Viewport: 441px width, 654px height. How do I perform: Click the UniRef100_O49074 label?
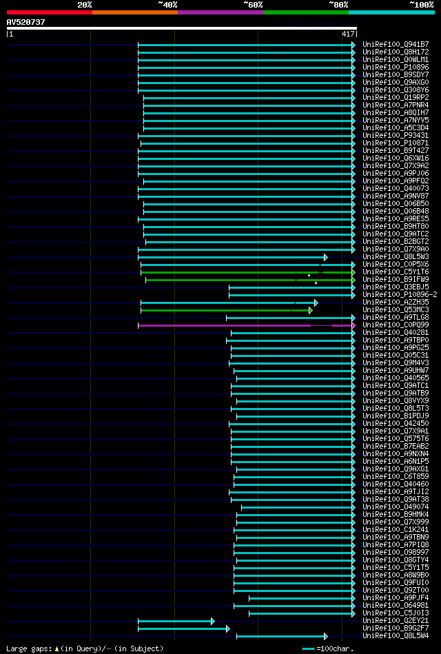pos(396,507)
